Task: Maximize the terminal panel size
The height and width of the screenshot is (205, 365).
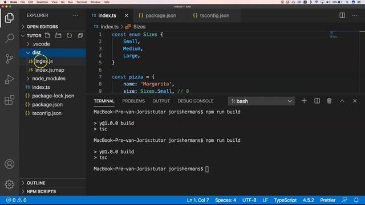Action: 342,101
